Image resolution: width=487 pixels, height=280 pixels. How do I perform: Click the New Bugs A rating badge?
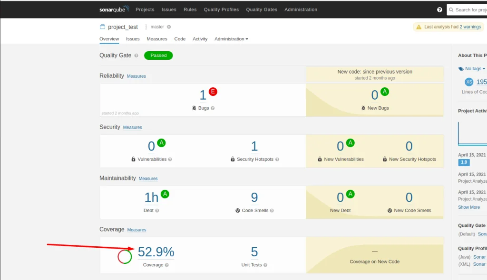pyautogui.click(x=384, y=92)
